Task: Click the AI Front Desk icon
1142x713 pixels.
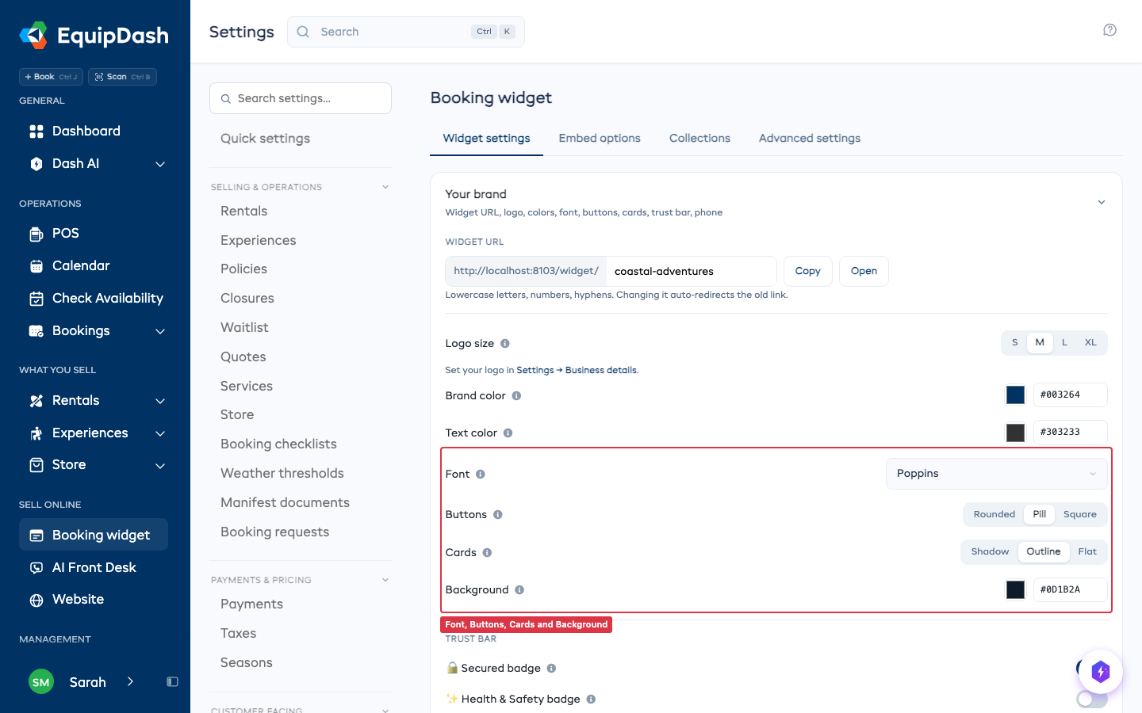Action: 36,568
